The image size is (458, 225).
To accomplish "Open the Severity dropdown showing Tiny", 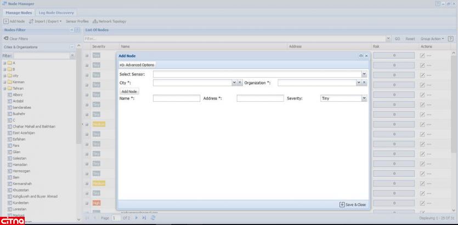I will point(363,99).
